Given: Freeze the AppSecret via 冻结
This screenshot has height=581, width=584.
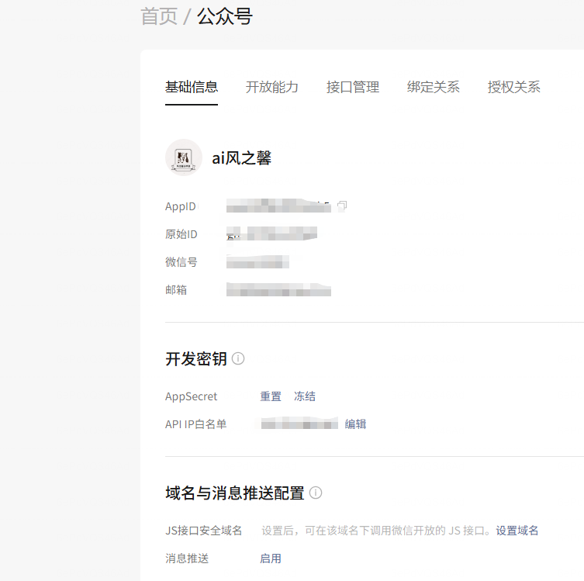Looking at the screenshot, I should click(305, 396).
